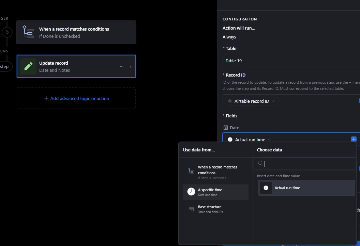Image resolution: width=360 pixels, height=246 pixels.
Task: Click the search magnifier icon in Choose data
Action: pos(260,163)
